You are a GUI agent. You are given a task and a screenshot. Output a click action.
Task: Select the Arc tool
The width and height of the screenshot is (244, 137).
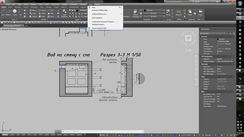pos(20,12)
